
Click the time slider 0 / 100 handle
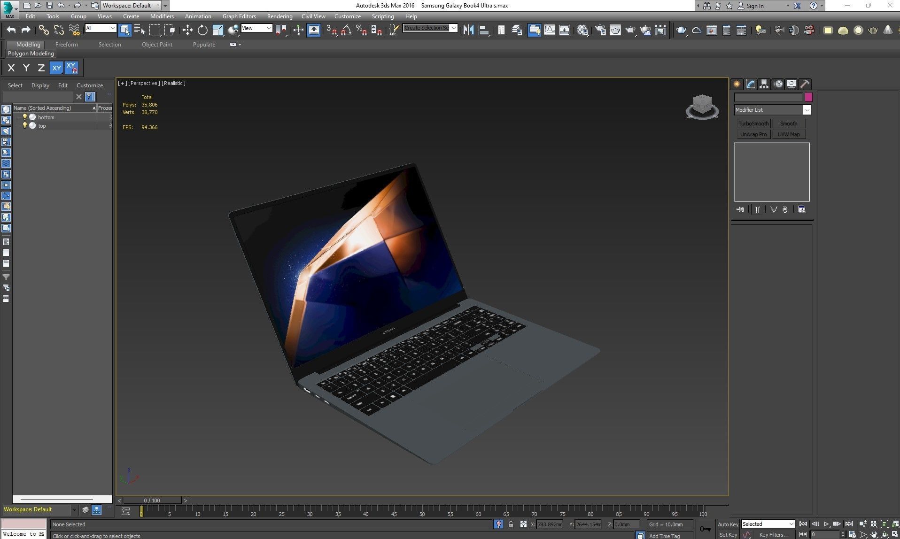(x=152, y=500)
